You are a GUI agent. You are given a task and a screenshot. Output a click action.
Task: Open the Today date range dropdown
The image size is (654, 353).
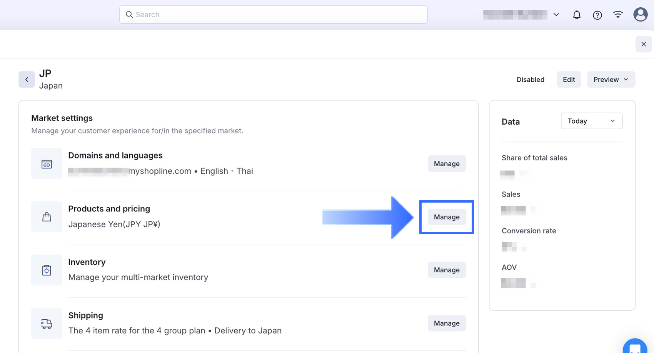point(591,121)
